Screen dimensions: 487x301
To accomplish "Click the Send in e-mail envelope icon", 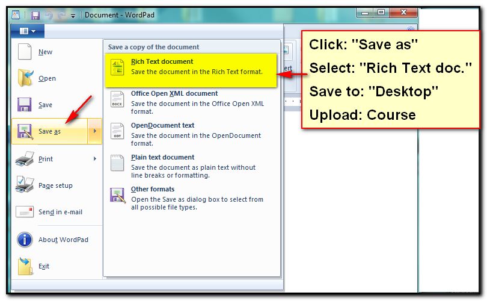I will coord(25,212).
